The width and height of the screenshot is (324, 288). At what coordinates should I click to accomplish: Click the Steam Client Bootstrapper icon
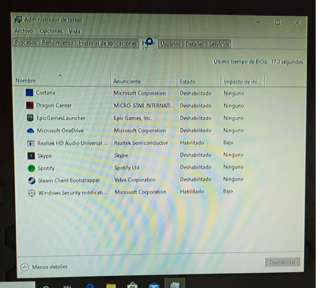tap(32, 181)
